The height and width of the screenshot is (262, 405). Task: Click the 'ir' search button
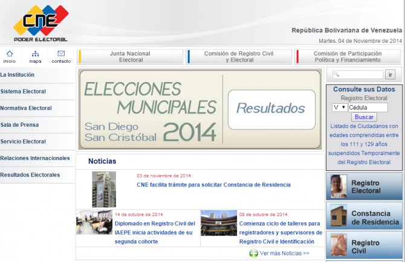tap(390, 75)
